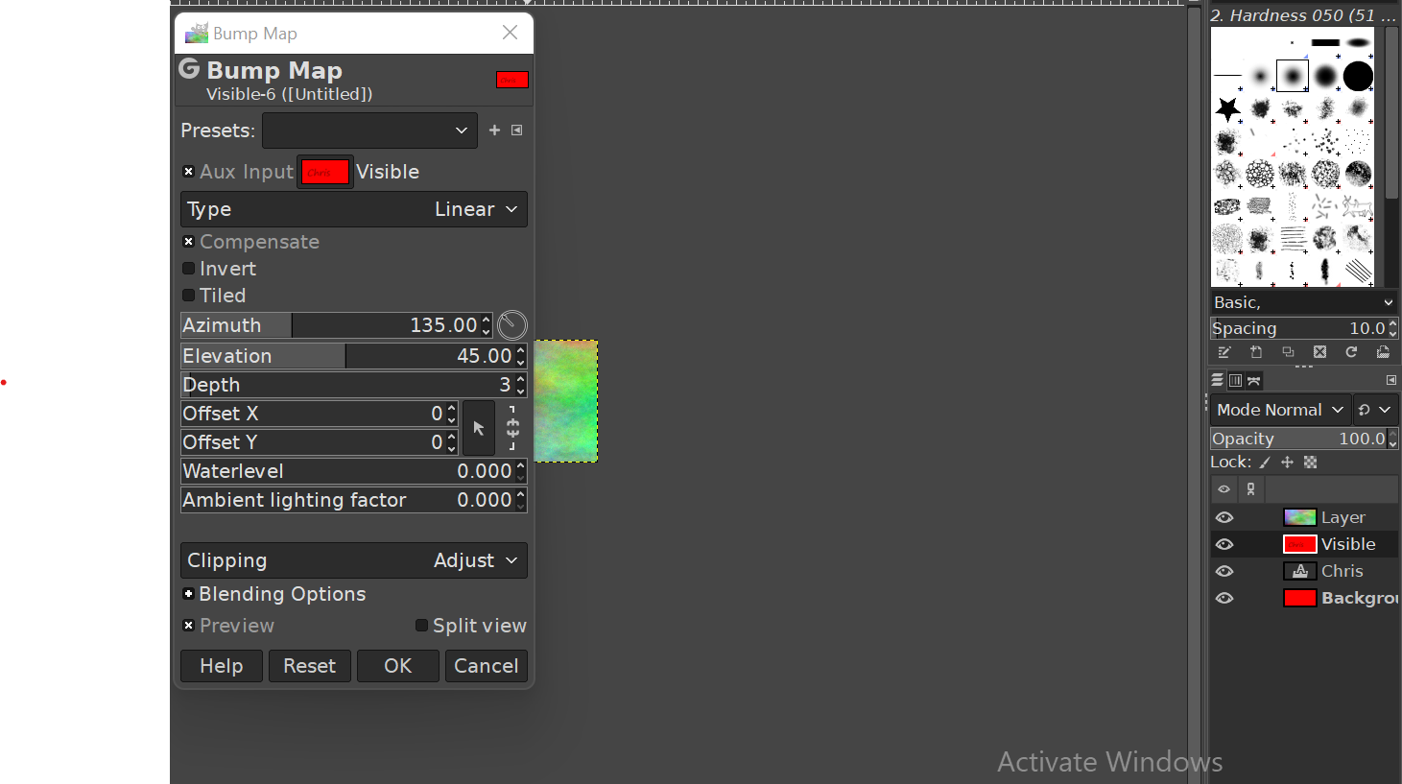This screenshot has width=1402, height=784.
Task: Enable the Tiled option
Action: pyautogui.click(x=188, y=296)
